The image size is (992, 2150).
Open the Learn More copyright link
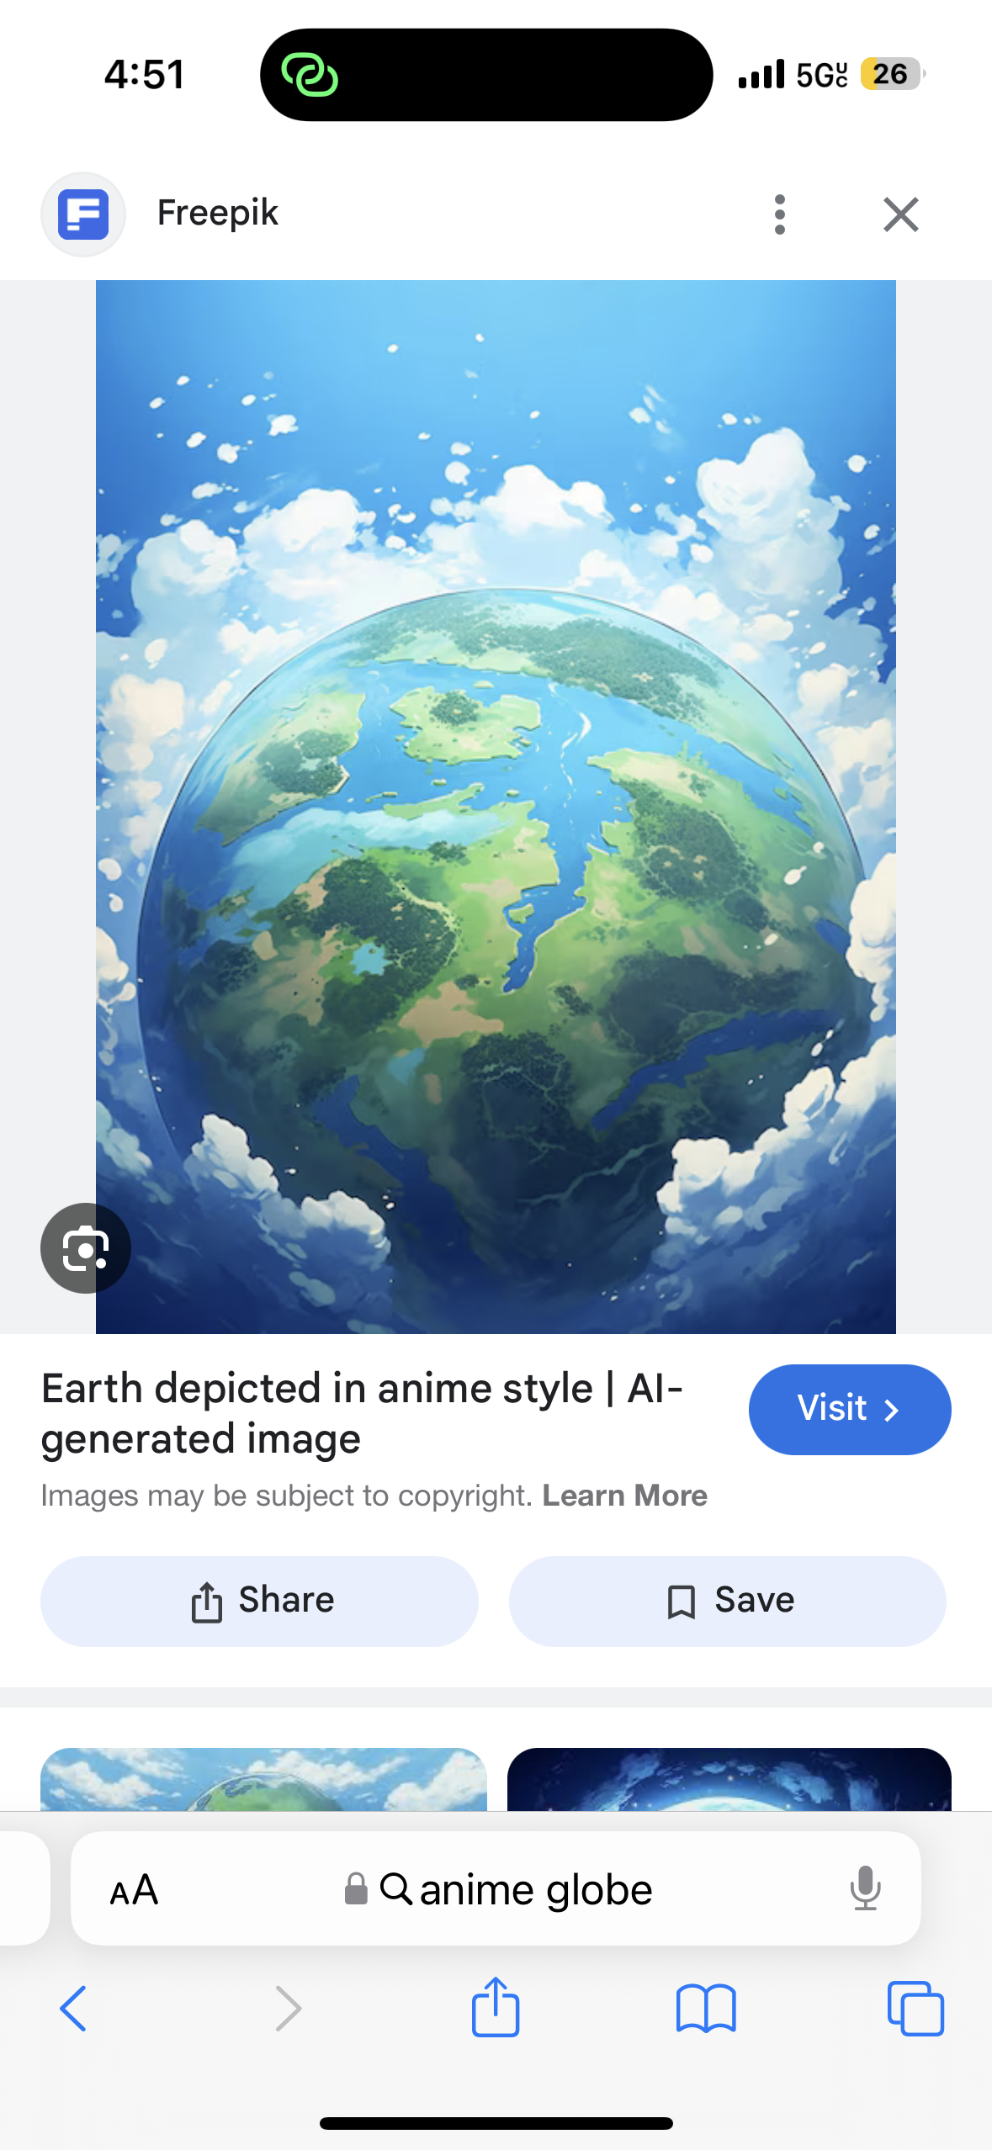(x=624, y=1495)
